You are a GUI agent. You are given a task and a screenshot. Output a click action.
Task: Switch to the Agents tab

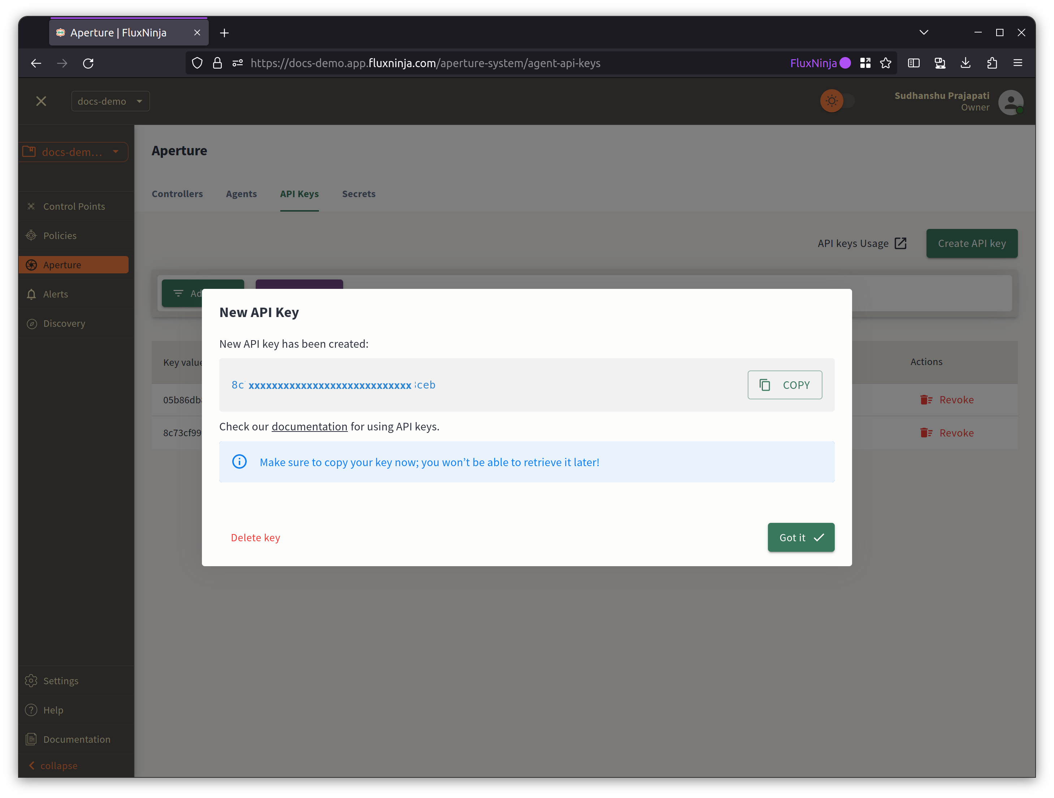pyautogui.click(x=241, y=194)
